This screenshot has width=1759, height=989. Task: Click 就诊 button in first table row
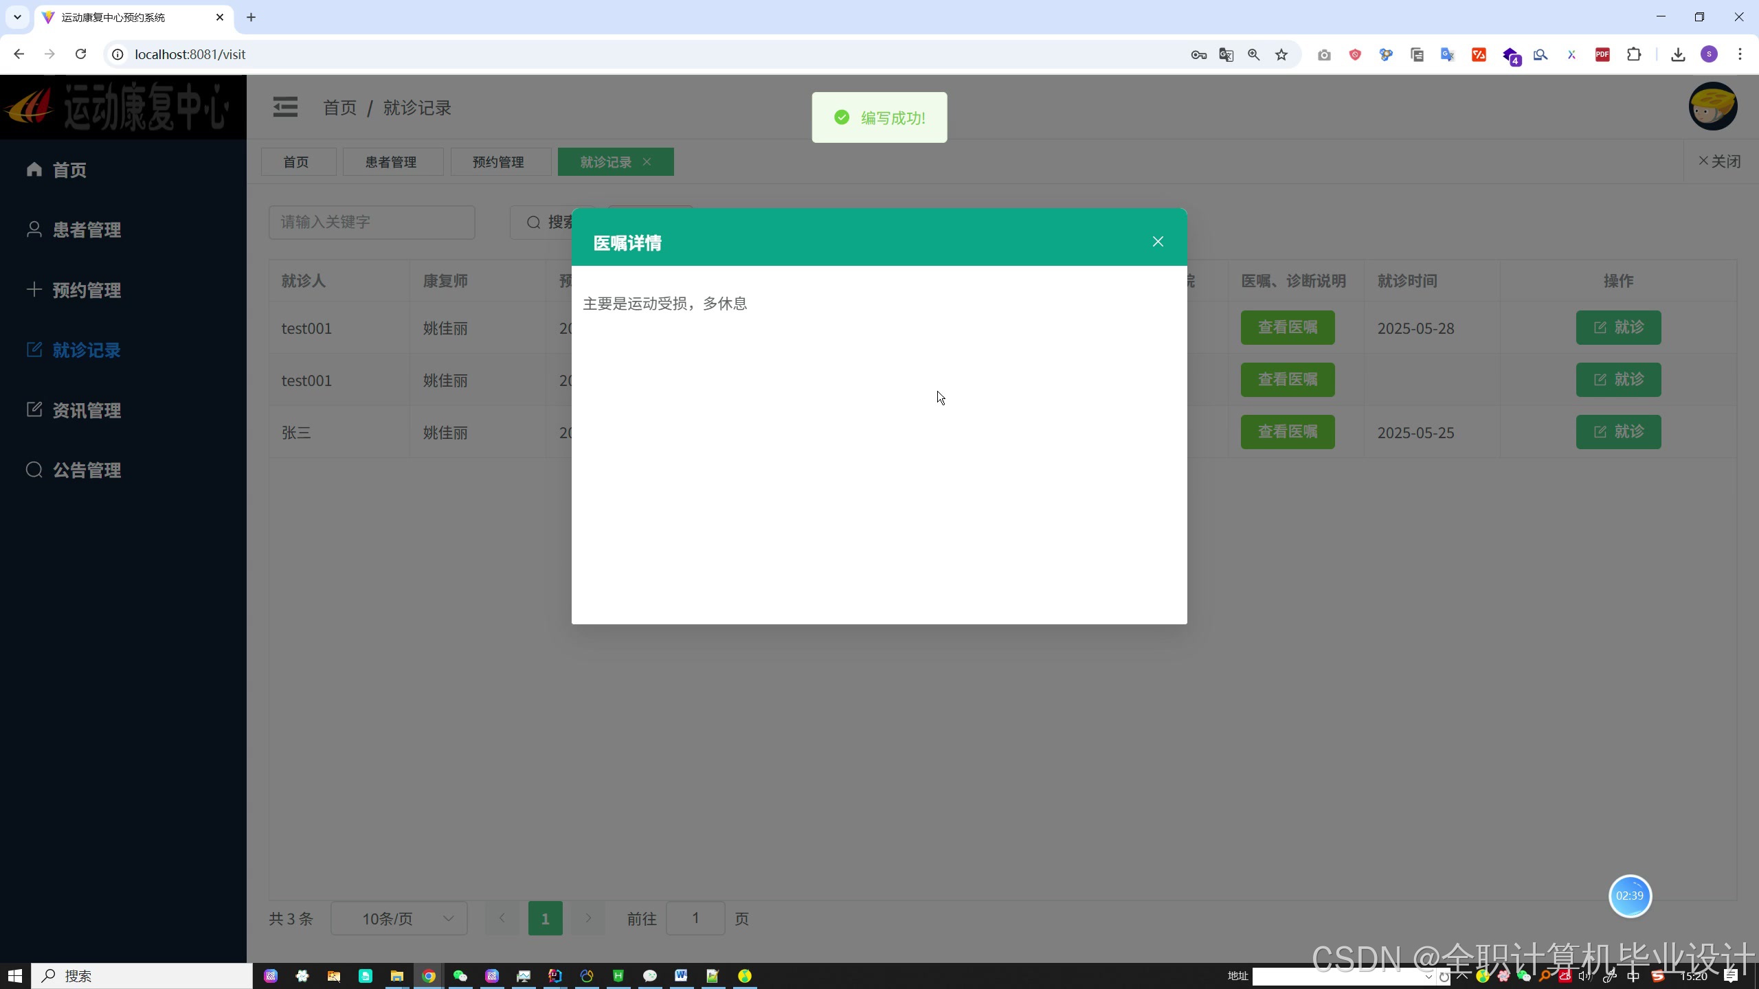pos(1618,328)
